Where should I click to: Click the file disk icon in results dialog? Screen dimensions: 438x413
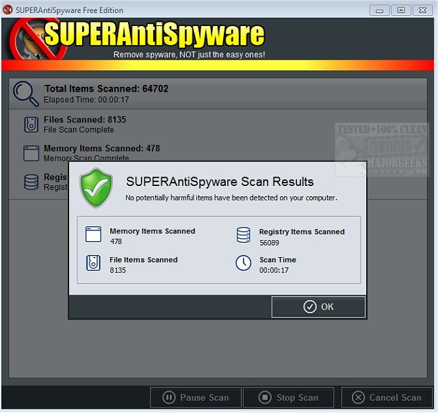[93, 263]
